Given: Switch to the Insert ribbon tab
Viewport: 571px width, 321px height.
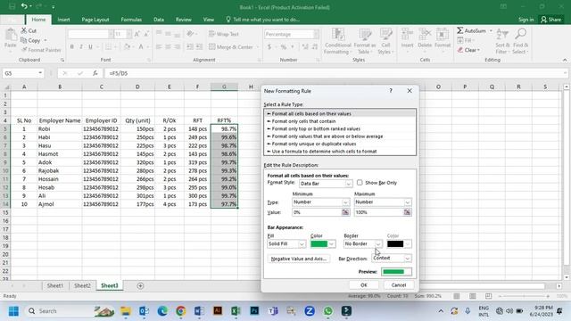Looking at the screenshot, I should 63,20.
